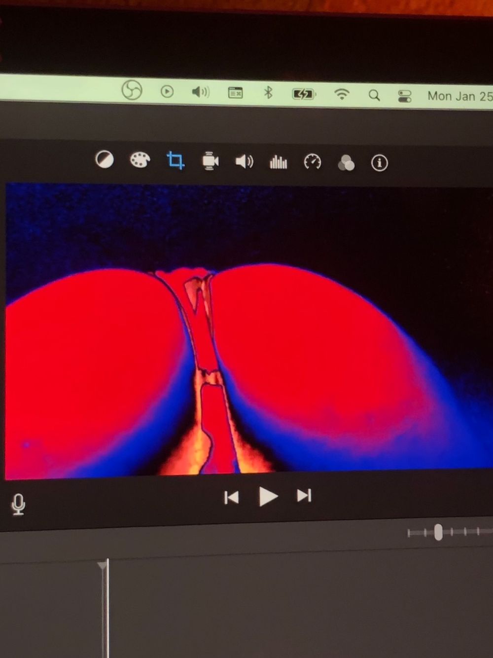
Task: Click the play circle menu bar icon
Action: point(167,91)
